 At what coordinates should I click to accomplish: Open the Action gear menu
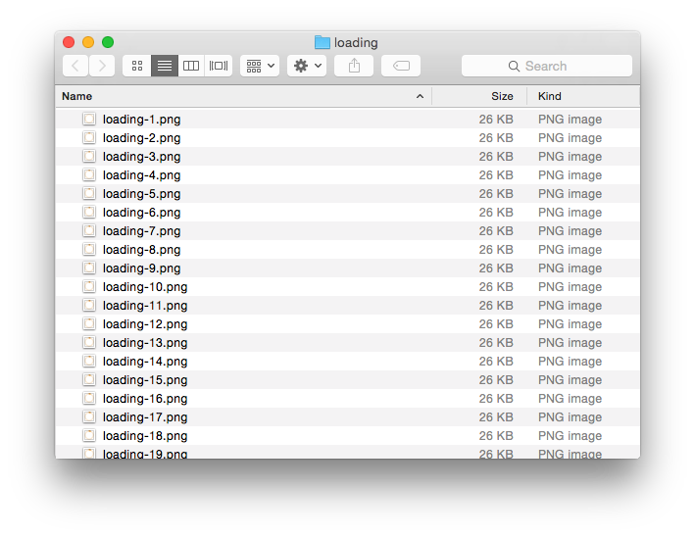tap(307, 66)
